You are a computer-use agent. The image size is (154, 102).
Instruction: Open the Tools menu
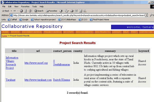pos(34,7)
